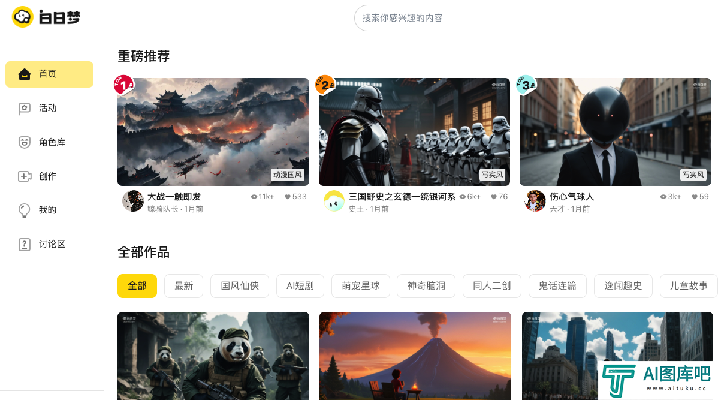Open the city skyscrapers thumbnail

pyautogui.click(x=618, y=356)
